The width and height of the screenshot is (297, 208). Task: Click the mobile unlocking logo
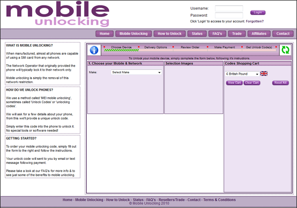[57, 14]
